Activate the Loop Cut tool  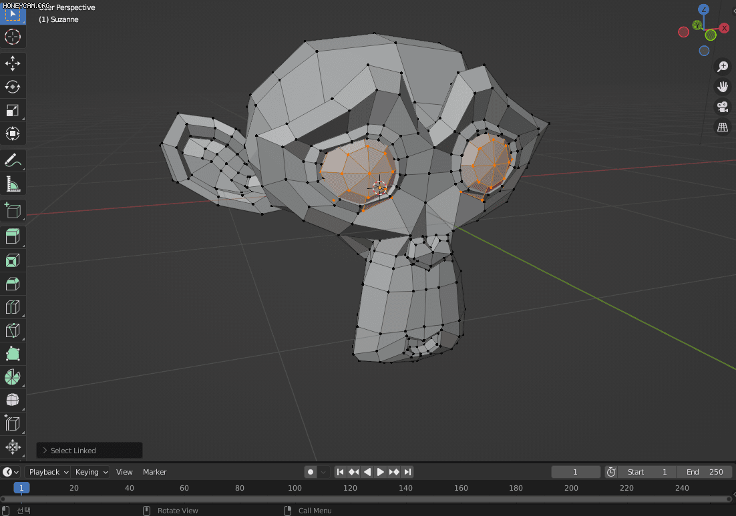click(13, 307)
